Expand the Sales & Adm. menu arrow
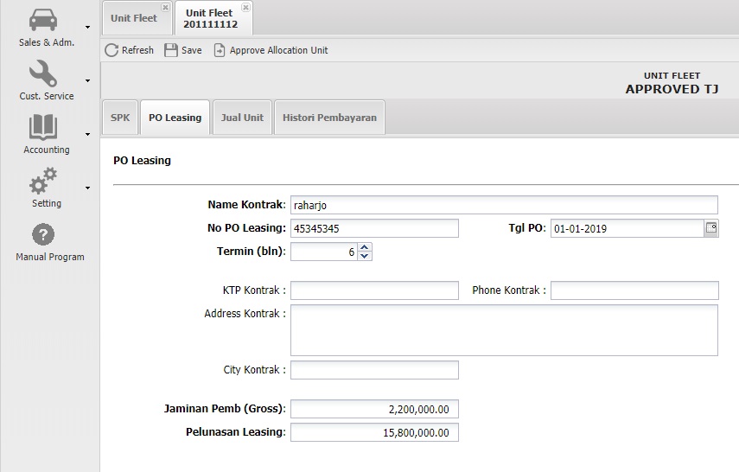The height and width of the screenshot is (472, 739). tap(88, 28)
